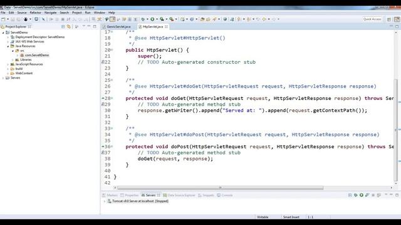Click the Debug bug toolbar icon
Screen dimensions: 401x225
[143, 19]
